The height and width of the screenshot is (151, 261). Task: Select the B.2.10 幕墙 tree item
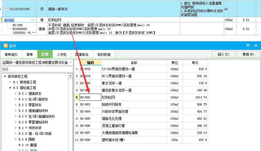(x=28, y=145)
